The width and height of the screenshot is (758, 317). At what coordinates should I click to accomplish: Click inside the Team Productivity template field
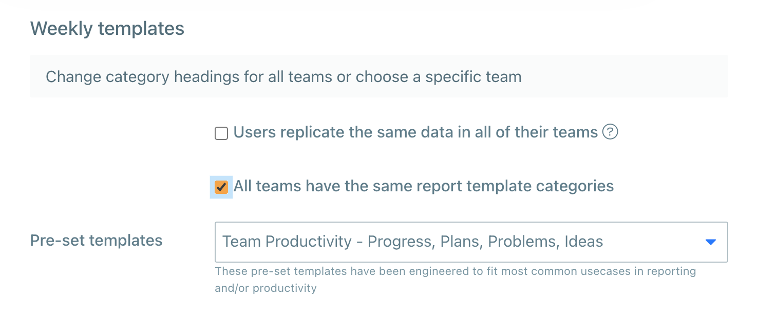(411, 241)
